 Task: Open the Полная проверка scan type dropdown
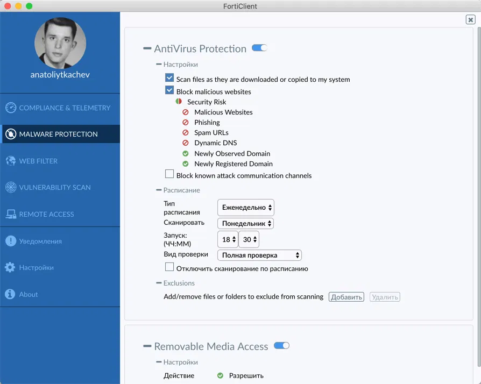(259, 255)
